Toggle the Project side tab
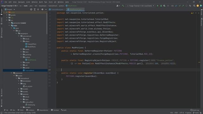The width and height of the screenshot is (203, 114). tap(2, 12)
